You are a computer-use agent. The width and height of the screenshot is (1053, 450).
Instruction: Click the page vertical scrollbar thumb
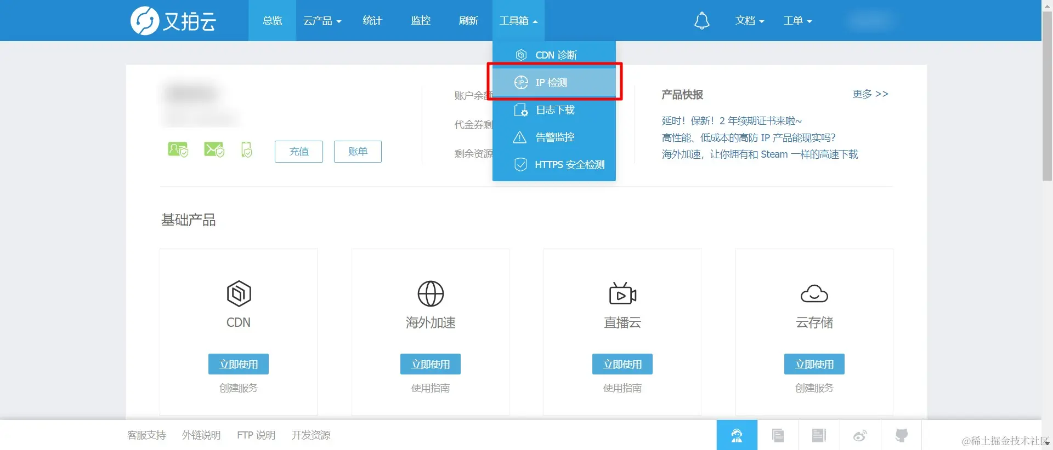[x=1047, y=96]
